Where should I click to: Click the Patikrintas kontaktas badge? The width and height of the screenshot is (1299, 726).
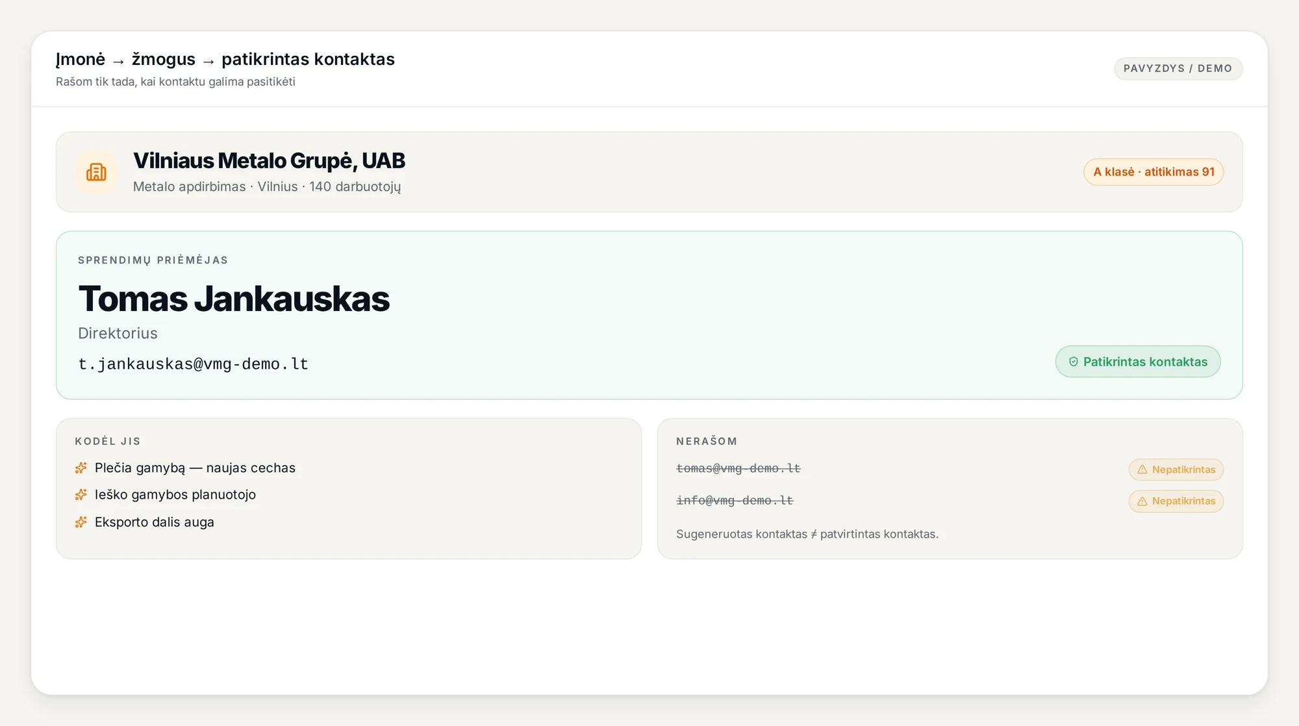(1138, 362)
